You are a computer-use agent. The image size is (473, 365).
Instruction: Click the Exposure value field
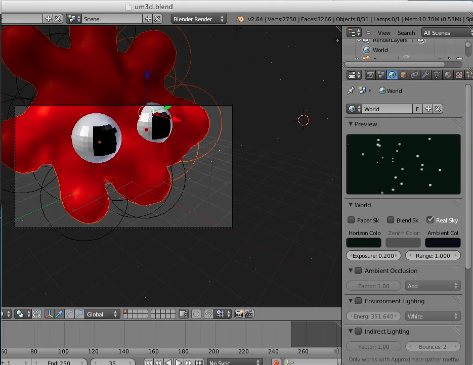(x=373, y=256)
